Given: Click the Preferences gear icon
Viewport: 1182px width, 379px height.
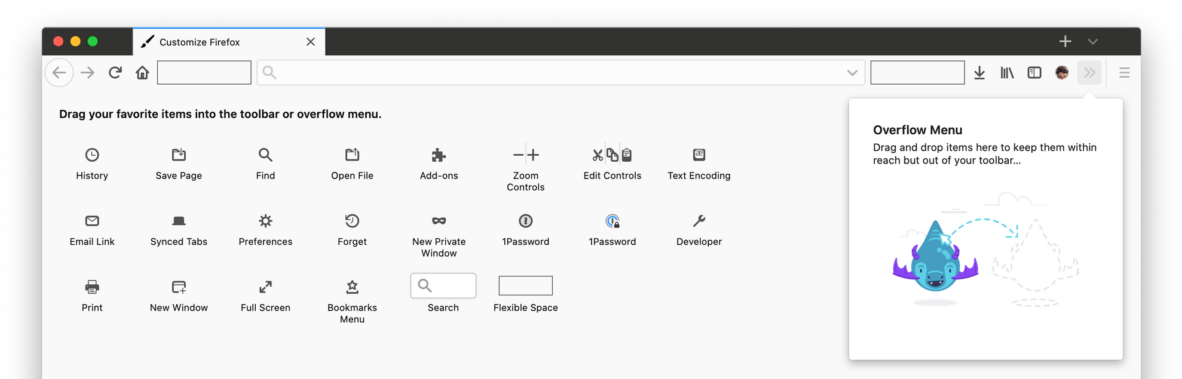Looking at the screenshot, I should tap(265, 221).
